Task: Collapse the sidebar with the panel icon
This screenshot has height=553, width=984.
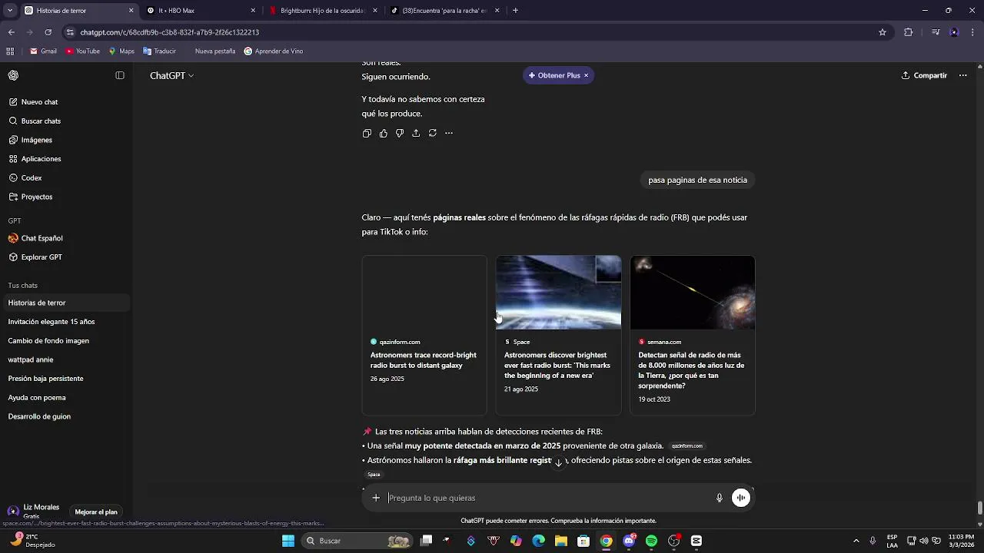Action: click(x=120, y=75)
